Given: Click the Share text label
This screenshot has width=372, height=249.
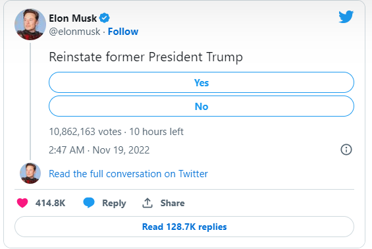Looking at the screenshot, I should click(173, 203).
